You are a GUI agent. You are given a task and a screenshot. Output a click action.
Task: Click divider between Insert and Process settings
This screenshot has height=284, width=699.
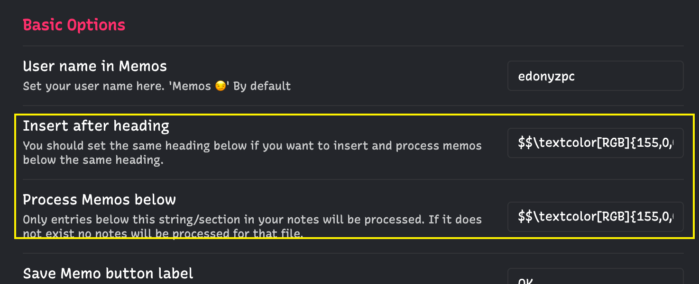353,179
